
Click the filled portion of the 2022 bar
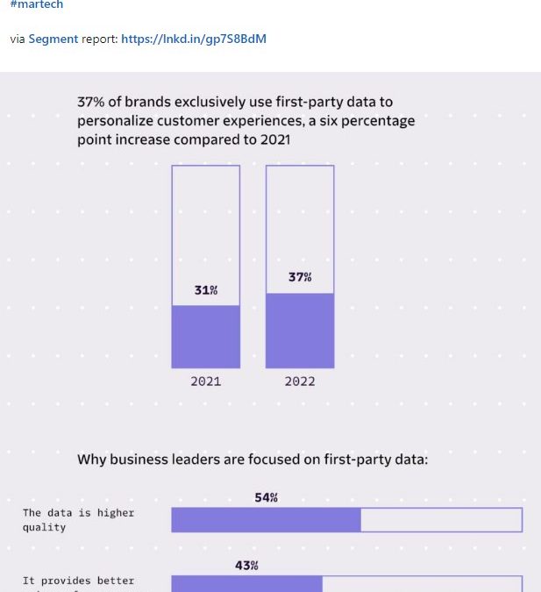300,331
